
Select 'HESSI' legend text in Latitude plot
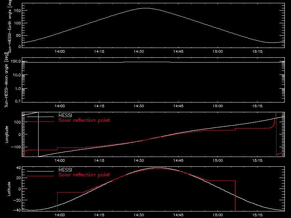pyautogui.click(x=65, y=170)
